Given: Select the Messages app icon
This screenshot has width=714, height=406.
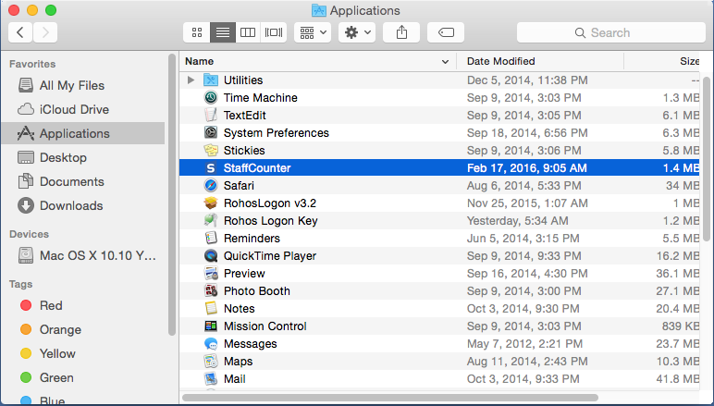Looking at the screenshot, I should click(x=210, y=344).
